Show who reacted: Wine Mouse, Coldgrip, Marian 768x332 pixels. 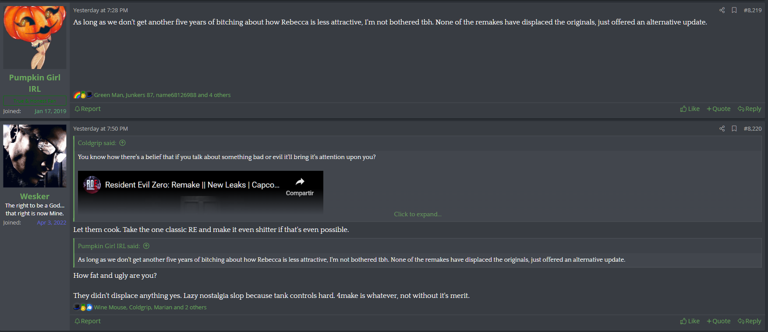coord(150,307)
